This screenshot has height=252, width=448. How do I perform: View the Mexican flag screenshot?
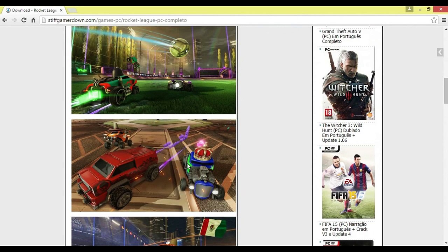154,231
